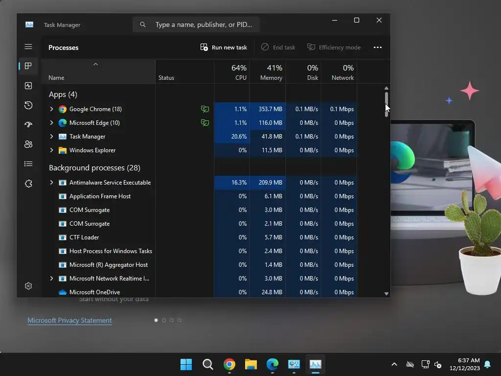The width and height of the screenshot is (501, 376).
Task: Click the Apps (4) group header
Action: 63,94
